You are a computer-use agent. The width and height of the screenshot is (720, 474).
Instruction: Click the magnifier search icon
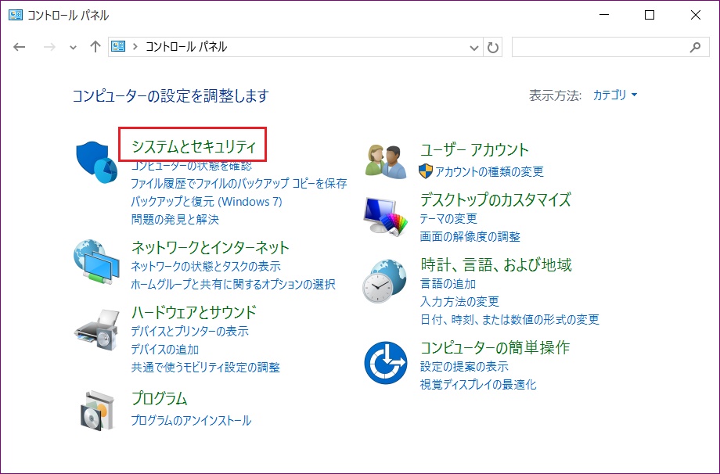(x=696, y=46)
